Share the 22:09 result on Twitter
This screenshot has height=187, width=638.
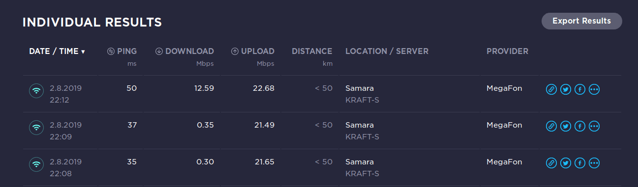tap(566, 126)
